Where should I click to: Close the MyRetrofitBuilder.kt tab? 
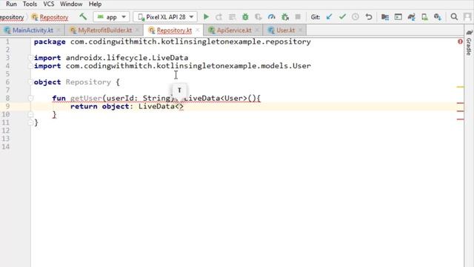[137, 30]
